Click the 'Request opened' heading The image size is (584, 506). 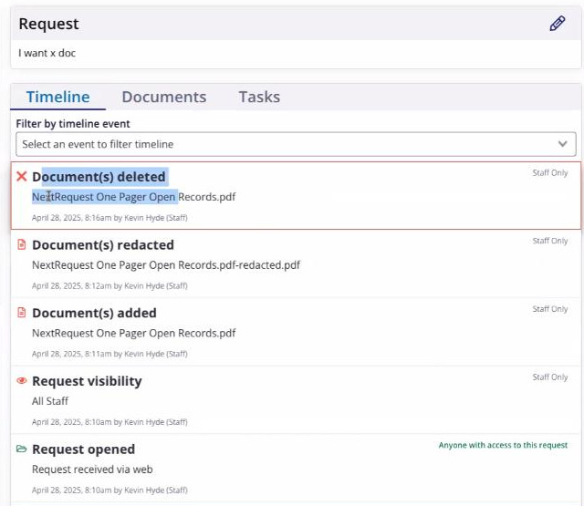click(83, 449)
